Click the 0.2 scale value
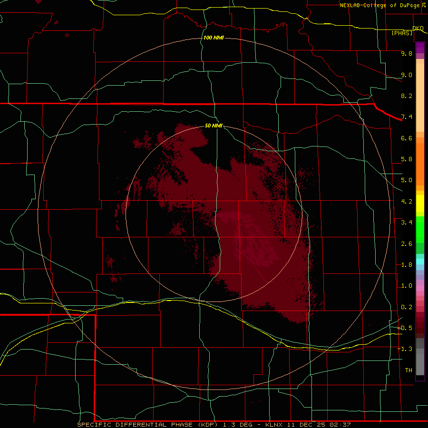This screenshot has width=428, height=428. point(407,307)
